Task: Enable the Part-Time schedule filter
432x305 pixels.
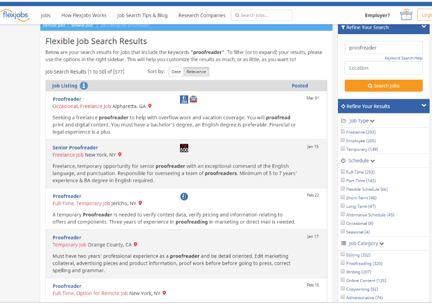Action: coord(343,181)
